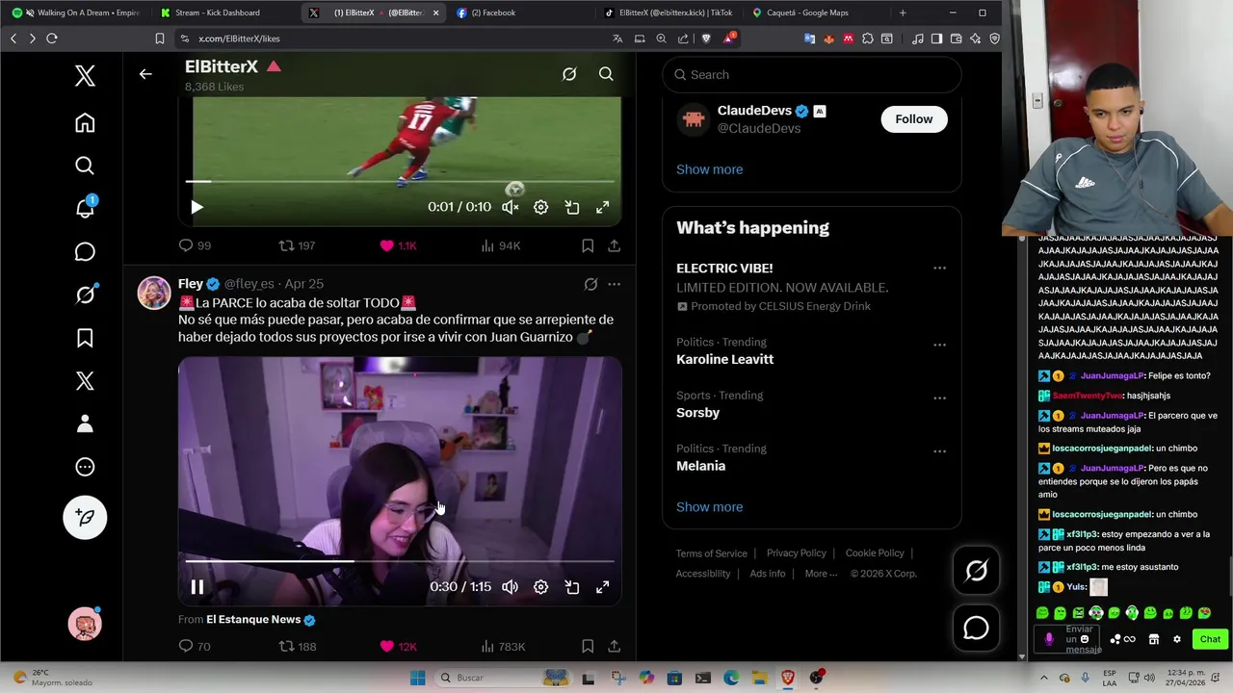
Task: Open three-dot menu for Karoline Leavitt trend
Action: (939, 345)
